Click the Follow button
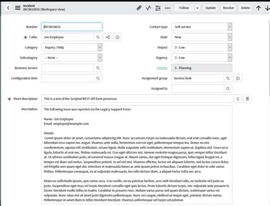Screen dimensions: 270x206 (184, 8)
